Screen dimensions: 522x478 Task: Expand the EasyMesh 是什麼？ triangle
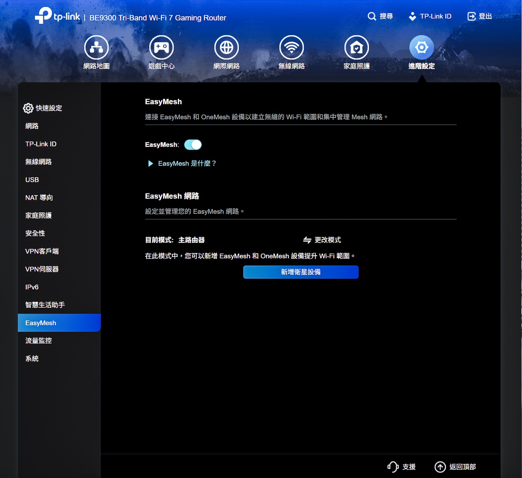150,164
